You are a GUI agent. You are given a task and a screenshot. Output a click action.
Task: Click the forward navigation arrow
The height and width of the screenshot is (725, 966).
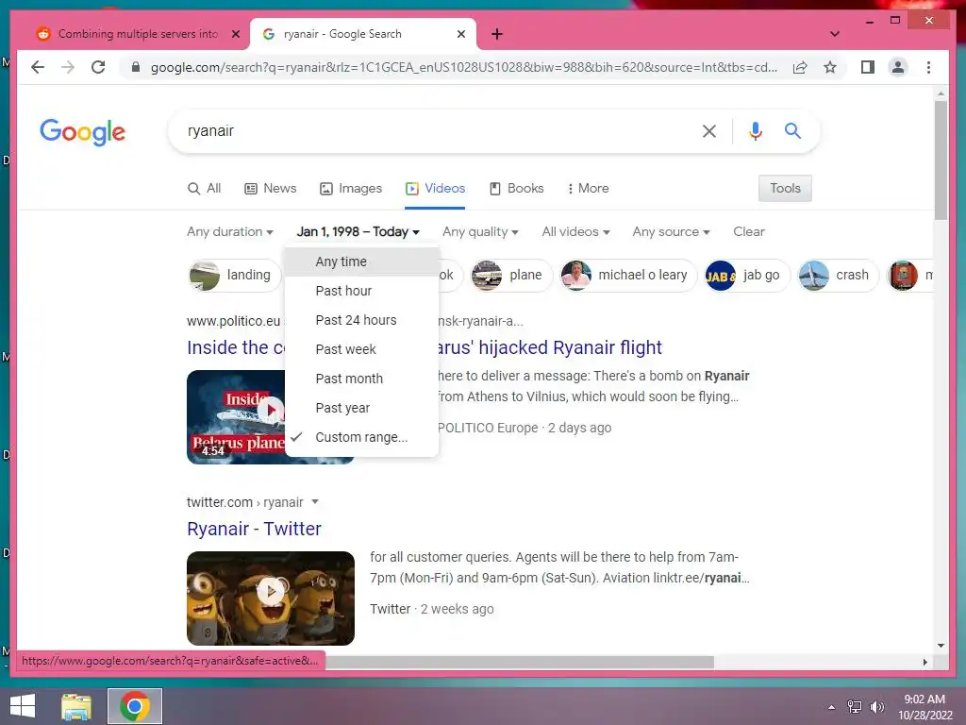[x=68, y=67]
